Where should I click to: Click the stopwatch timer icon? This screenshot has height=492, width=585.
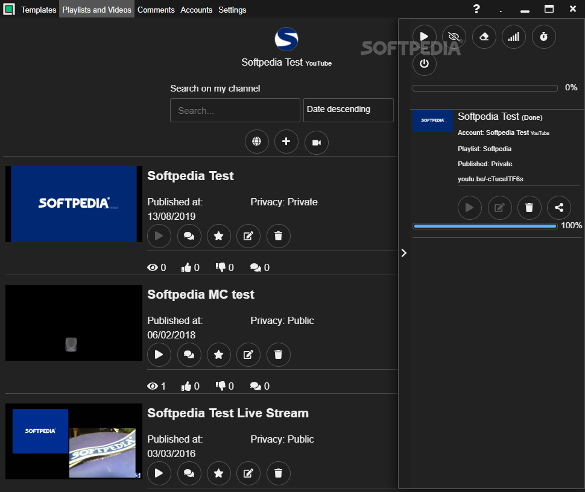tap(544, 37)
